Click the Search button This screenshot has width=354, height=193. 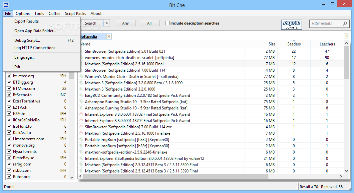point(92,23)
